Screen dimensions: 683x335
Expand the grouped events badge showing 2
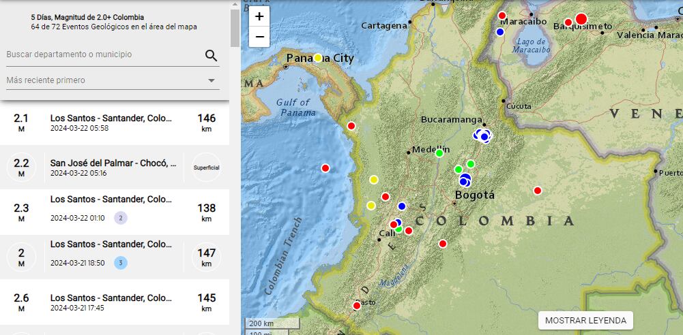click(x=121, y=218)
